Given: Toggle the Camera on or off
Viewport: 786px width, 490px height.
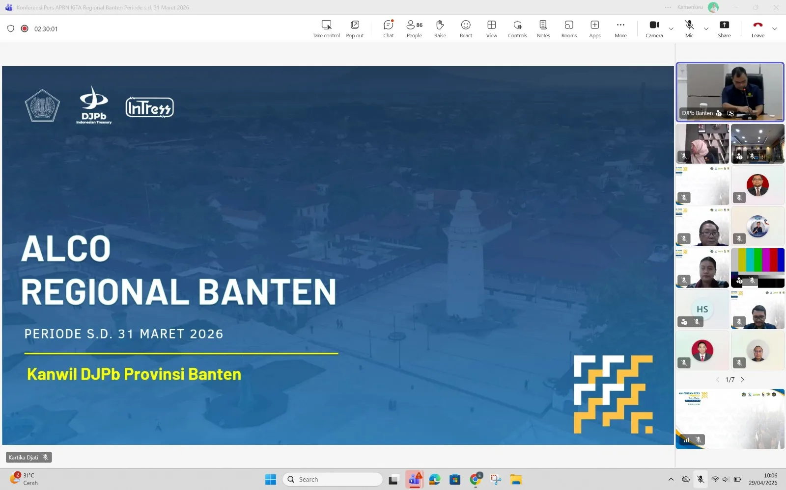Looking at the screenshot, I should point(654,28).
